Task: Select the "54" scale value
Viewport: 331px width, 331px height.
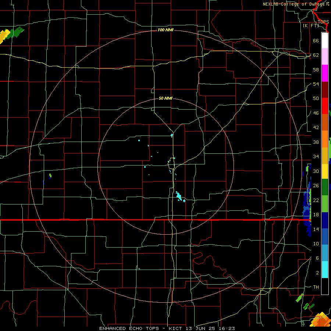Action: pyautogui.click(x=316, y=84)
